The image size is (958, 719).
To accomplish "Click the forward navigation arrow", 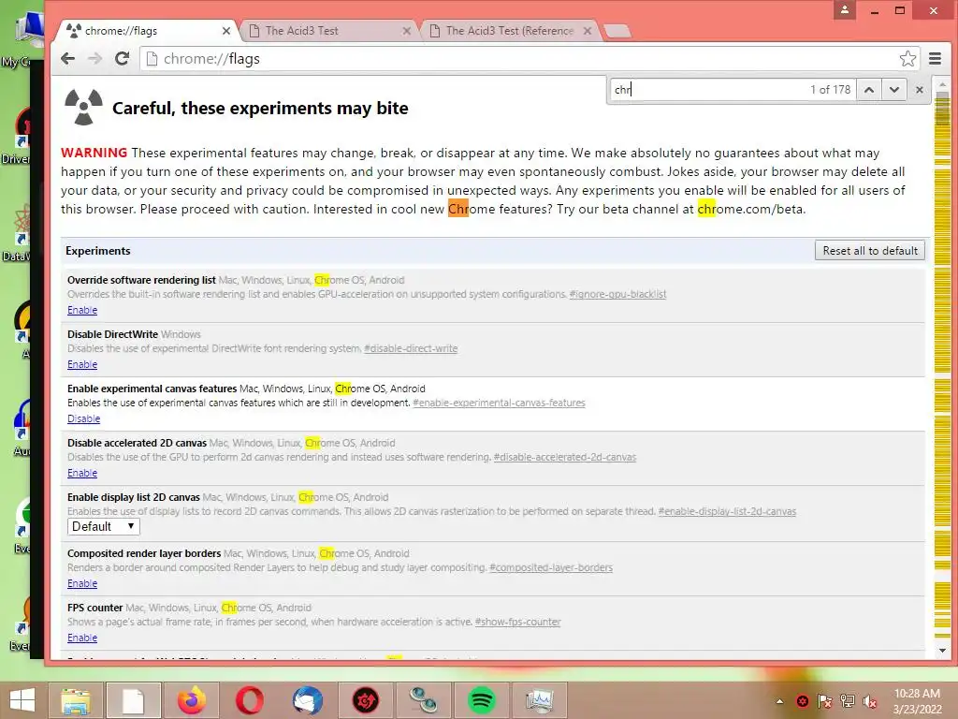I will 94,59.
